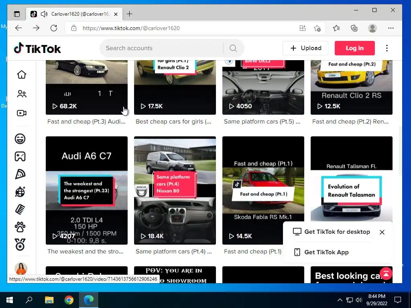Select the Animals paw print category icon
The height and width of the screenshot is (308, 411).
click(x=20, y=227)
